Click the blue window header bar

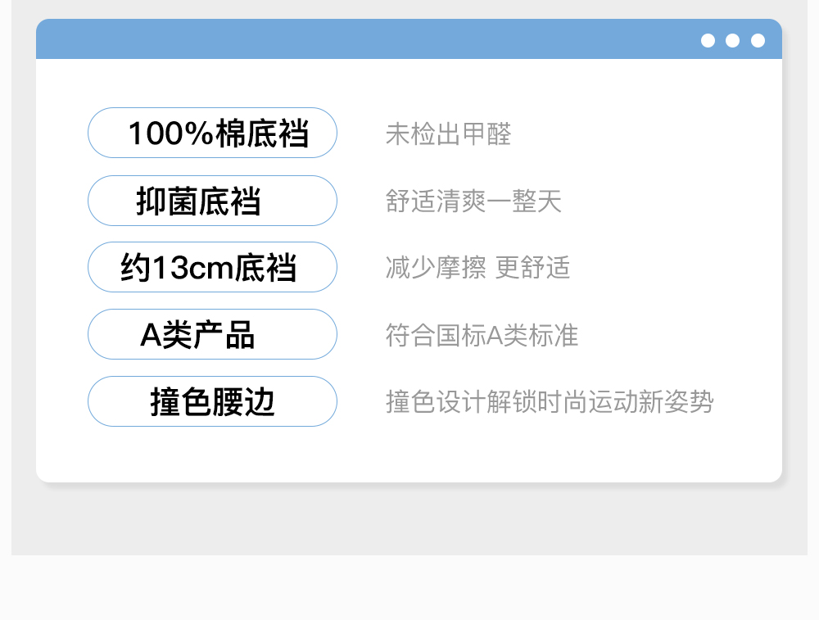[x=369, y=39]
